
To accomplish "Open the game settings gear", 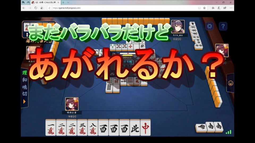I will tap(209, 26).
